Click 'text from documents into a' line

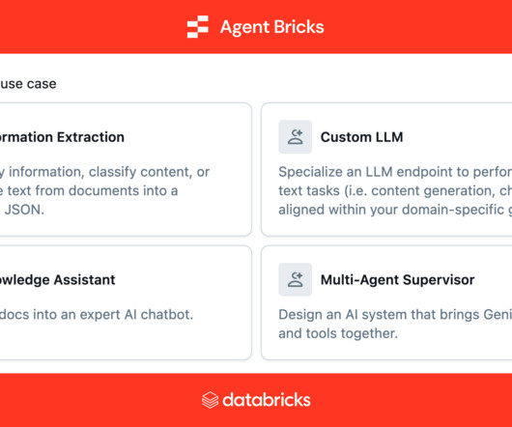pyautogui.click(x=89, y=190)
